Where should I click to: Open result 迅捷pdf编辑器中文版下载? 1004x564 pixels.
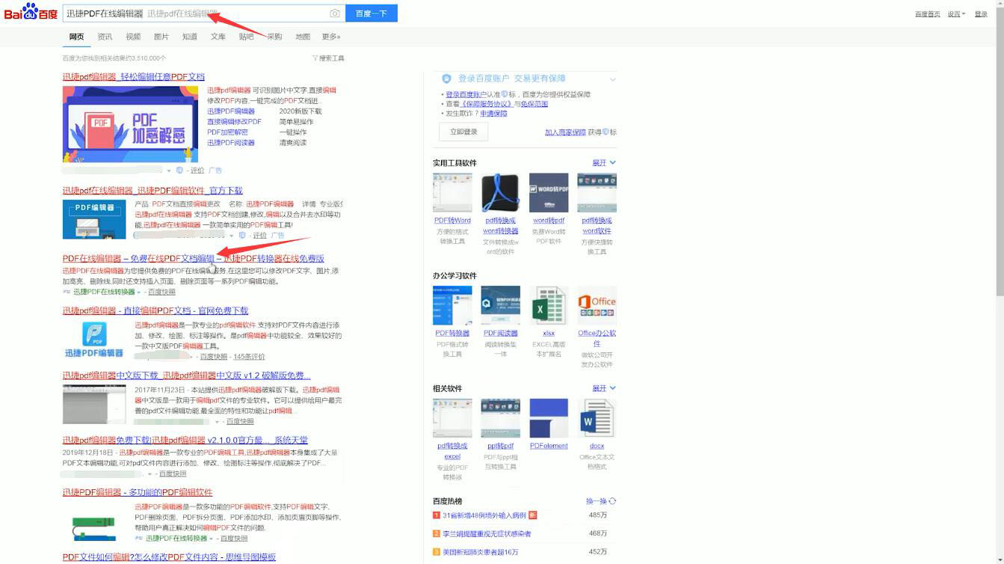click(186, 376)
